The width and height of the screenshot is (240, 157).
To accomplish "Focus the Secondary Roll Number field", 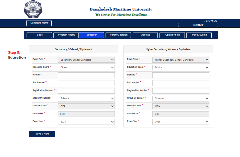I will [x=86, y=83].
